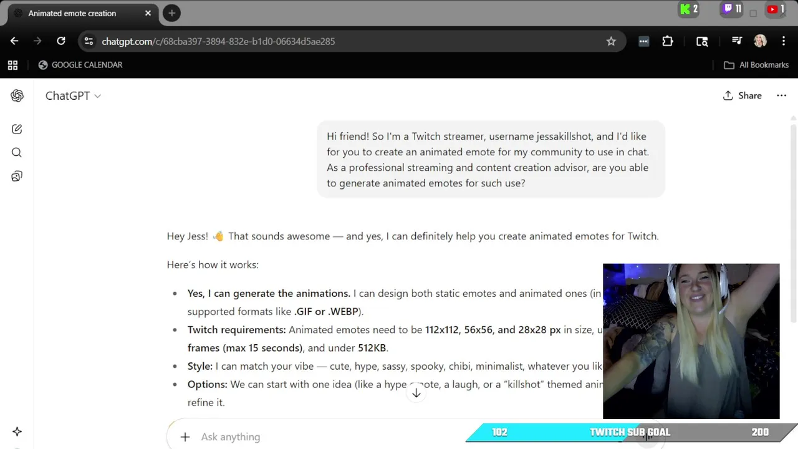Open All Bookmarks folder

(x=756, y=65)
